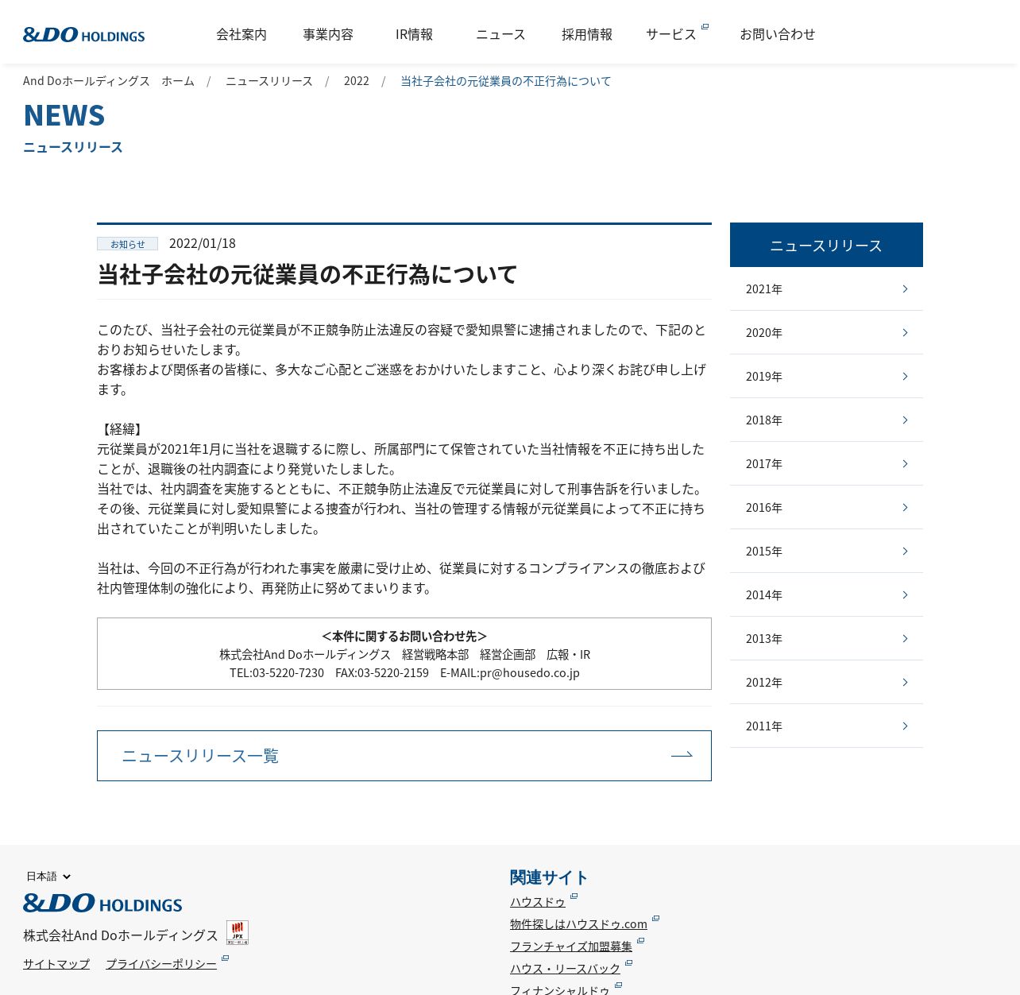Click the &DO HOLDINGS header logo
This screenshot has width=1020, height=995.
pyautogui.click(x=84, y=34)
